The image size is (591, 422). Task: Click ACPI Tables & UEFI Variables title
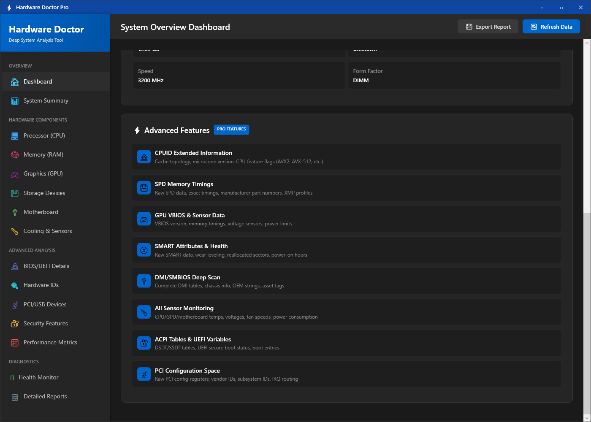pos(193,340)
